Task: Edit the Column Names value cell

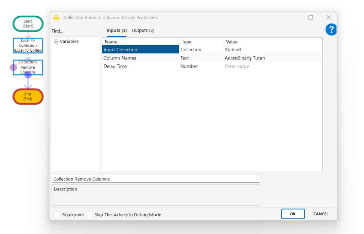Action: [x=272, y=58]
